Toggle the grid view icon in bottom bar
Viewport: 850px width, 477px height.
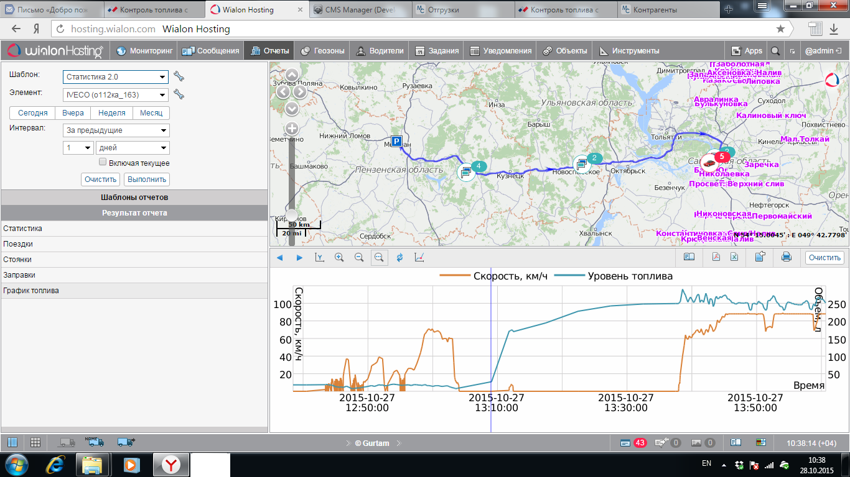click(35, 442)
